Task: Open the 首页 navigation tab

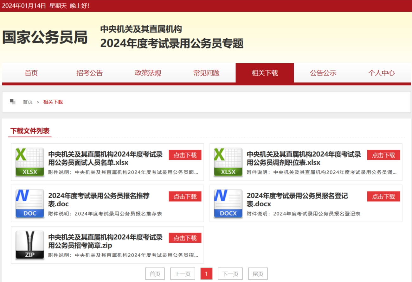Action: 31,73
